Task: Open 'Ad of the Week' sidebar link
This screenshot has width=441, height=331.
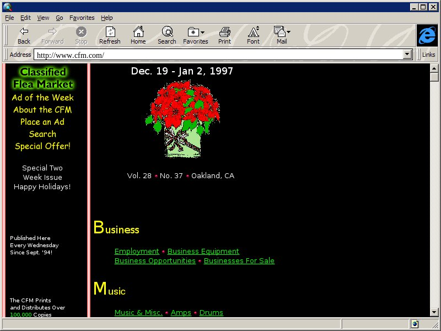Action: [42, 98]
